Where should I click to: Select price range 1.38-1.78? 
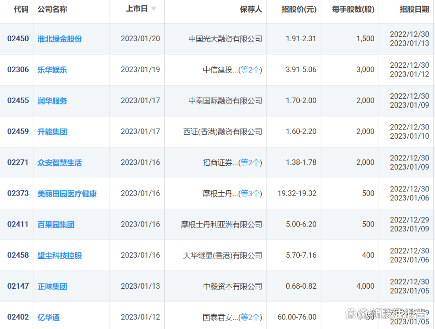301,162
